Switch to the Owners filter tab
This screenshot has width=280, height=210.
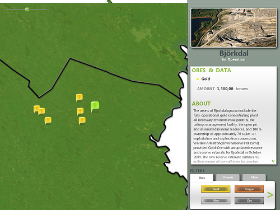coord(228,178)
